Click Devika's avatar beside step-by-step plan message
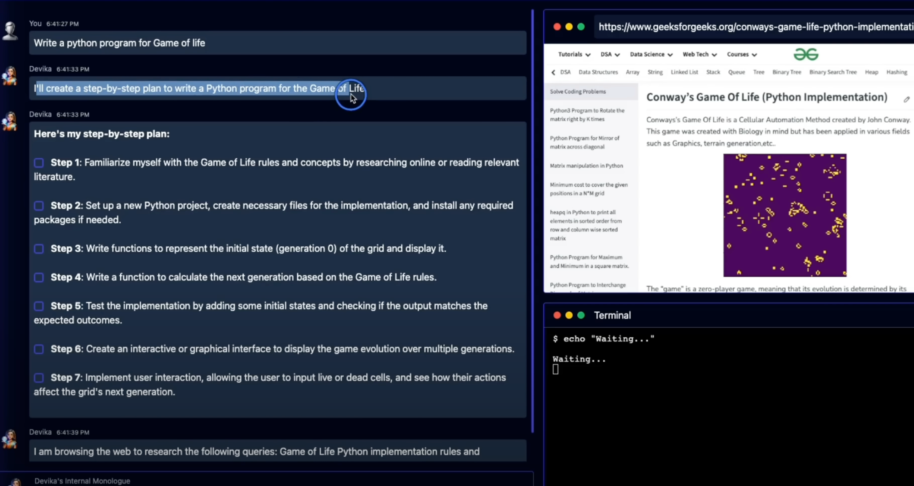 (10, 121)
